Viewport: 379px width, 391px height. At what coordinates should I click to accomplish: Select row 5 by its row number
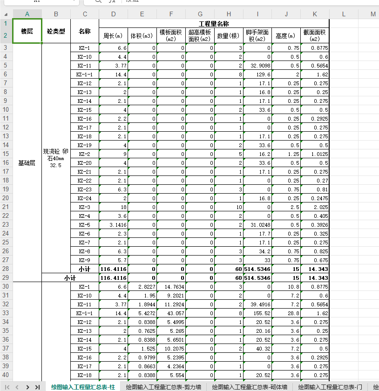click(6, 65)
